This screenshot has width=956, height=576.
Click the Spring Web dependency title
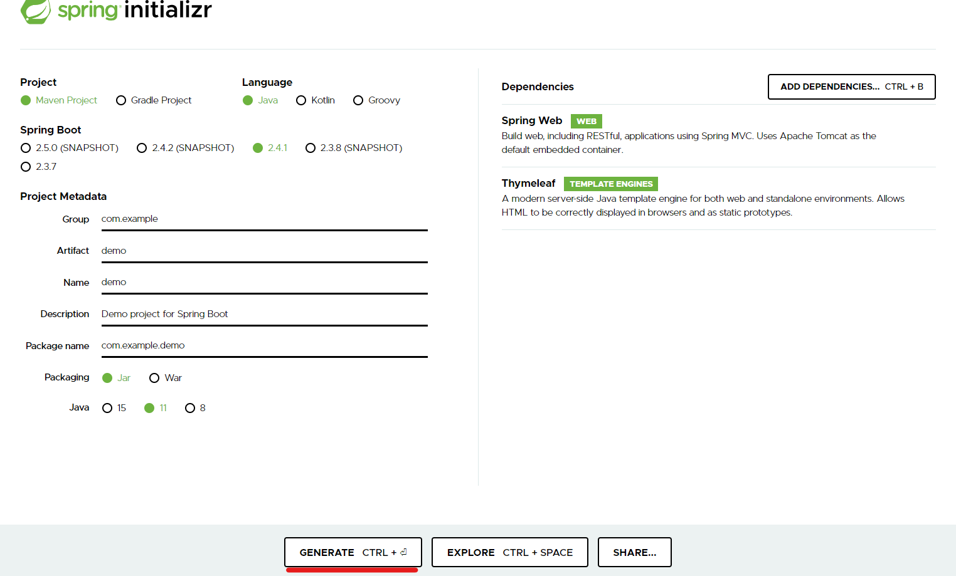pos(532,120)
